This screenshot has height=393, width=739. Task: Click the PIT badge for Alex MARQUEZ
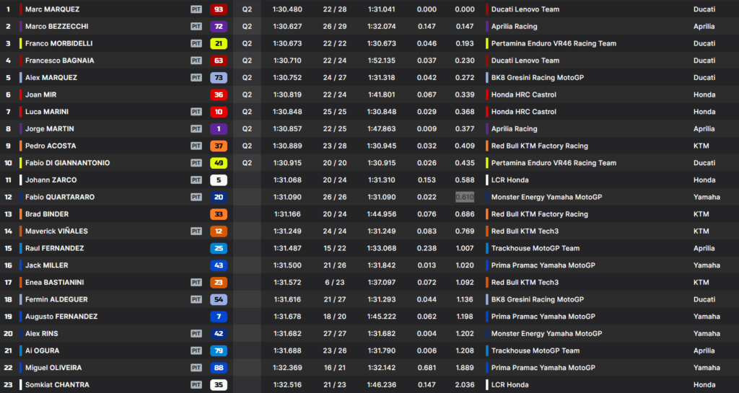coord(196,78)
